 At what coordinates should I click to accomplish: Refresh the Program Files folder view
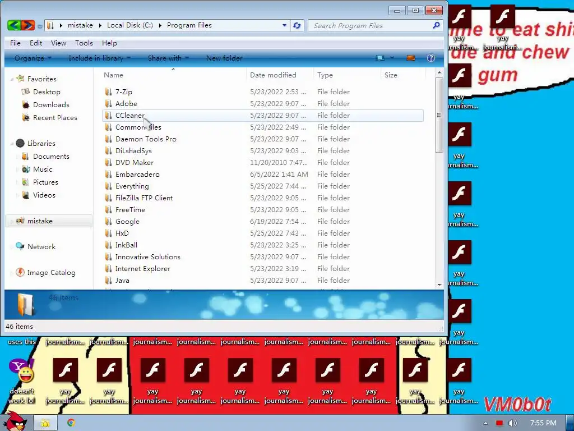click(297, 25)
